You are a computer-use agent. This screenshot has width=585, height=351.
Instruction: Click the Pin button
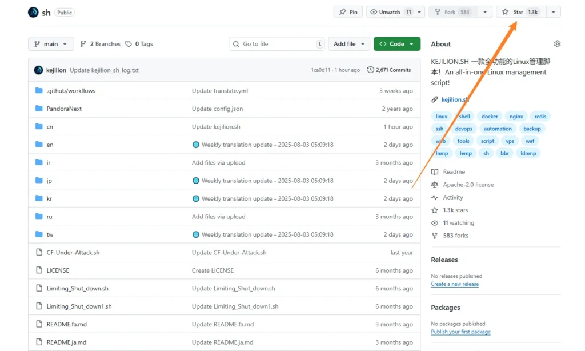[x=348, y=12]
